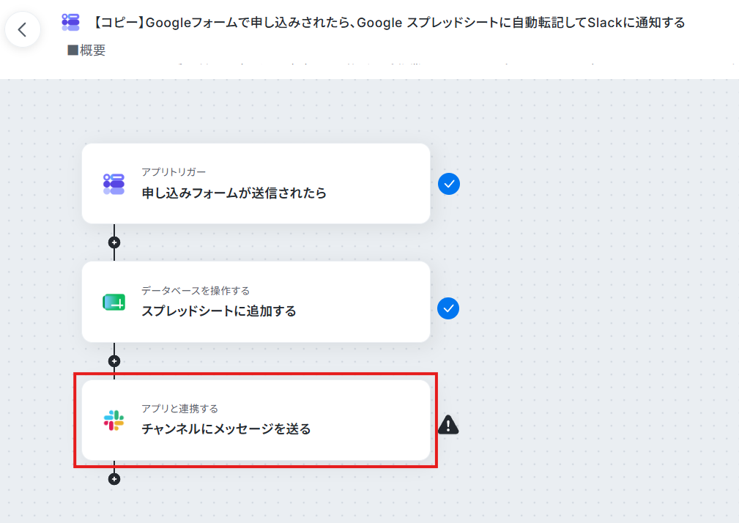Click the form icon in the app trigger card
Image resolution: width=739 pixels, height=523 pixels.
[x=114, y=184]
